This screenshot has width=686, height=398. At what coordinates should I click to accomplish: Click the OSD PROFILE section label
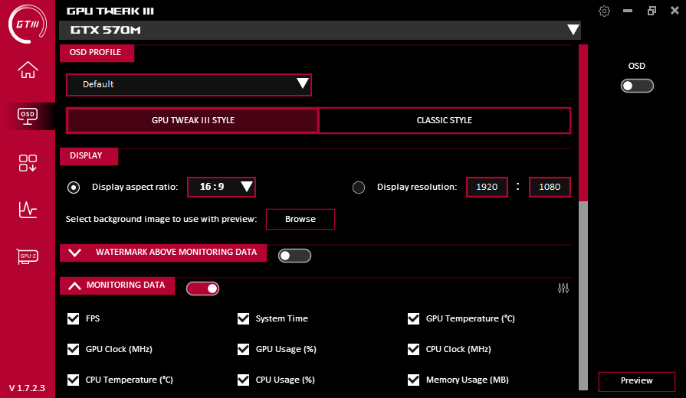pyautogui.click(x=97, y=53)
